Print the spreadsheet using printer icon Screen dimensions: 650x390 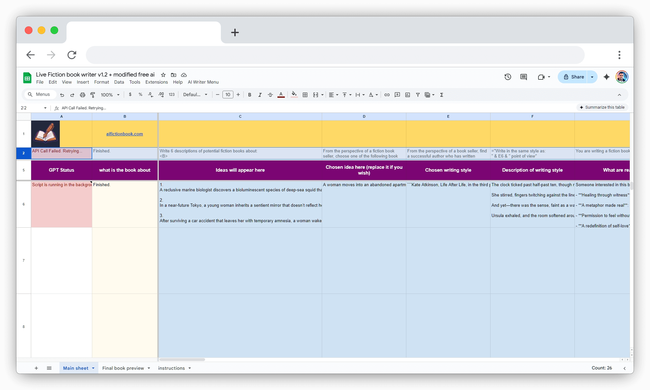pyautogui.click(x=83, y=95)
